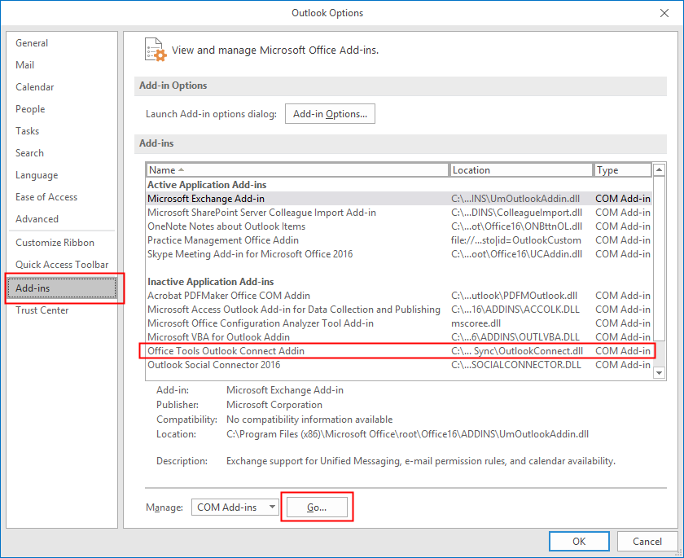Click the OUTLVBA.DLL location cell

tap(515, 337)
